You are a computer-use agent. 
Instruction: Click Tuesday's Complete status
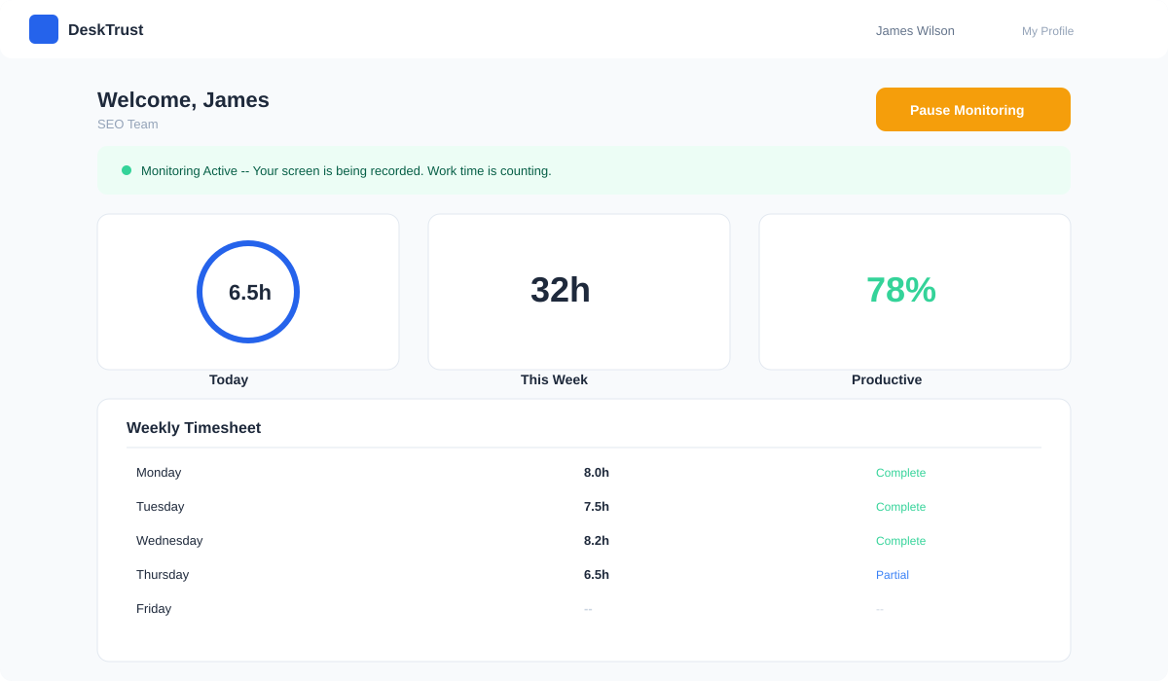pyautogui.click(x=900, y=507)
